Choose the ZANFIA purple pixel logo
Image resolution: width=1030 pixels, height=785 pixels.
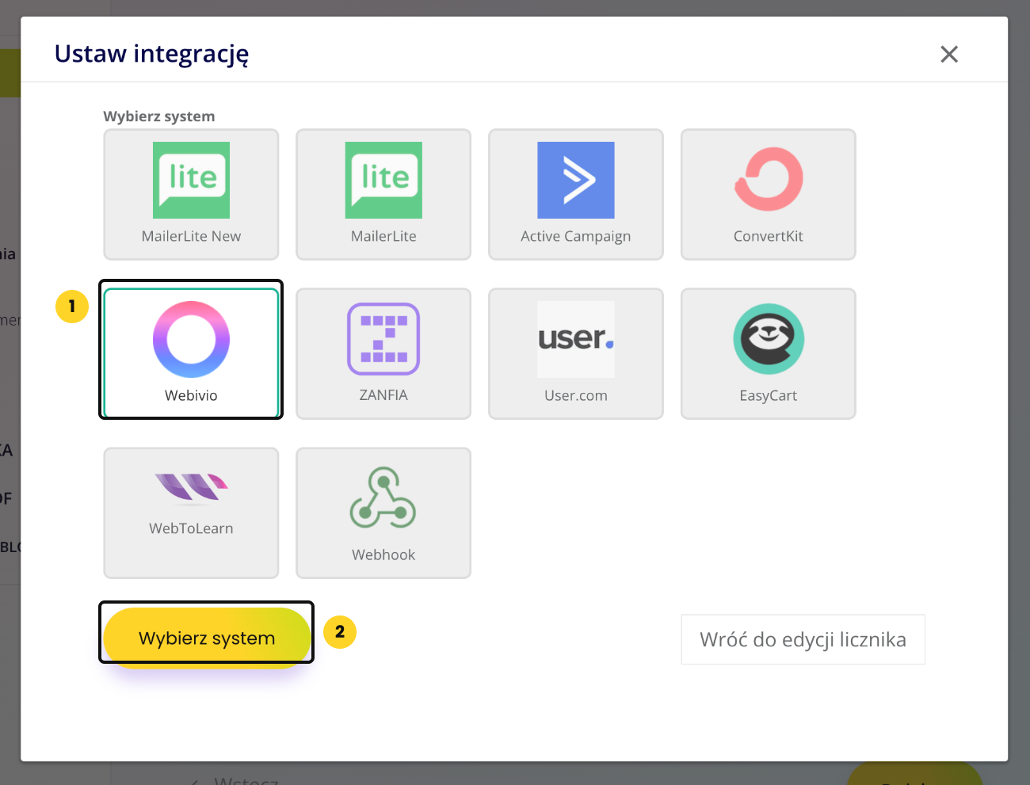(x=383, y=339)
